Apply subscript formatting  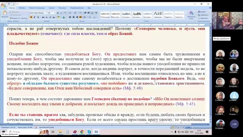tap(47, 17)
